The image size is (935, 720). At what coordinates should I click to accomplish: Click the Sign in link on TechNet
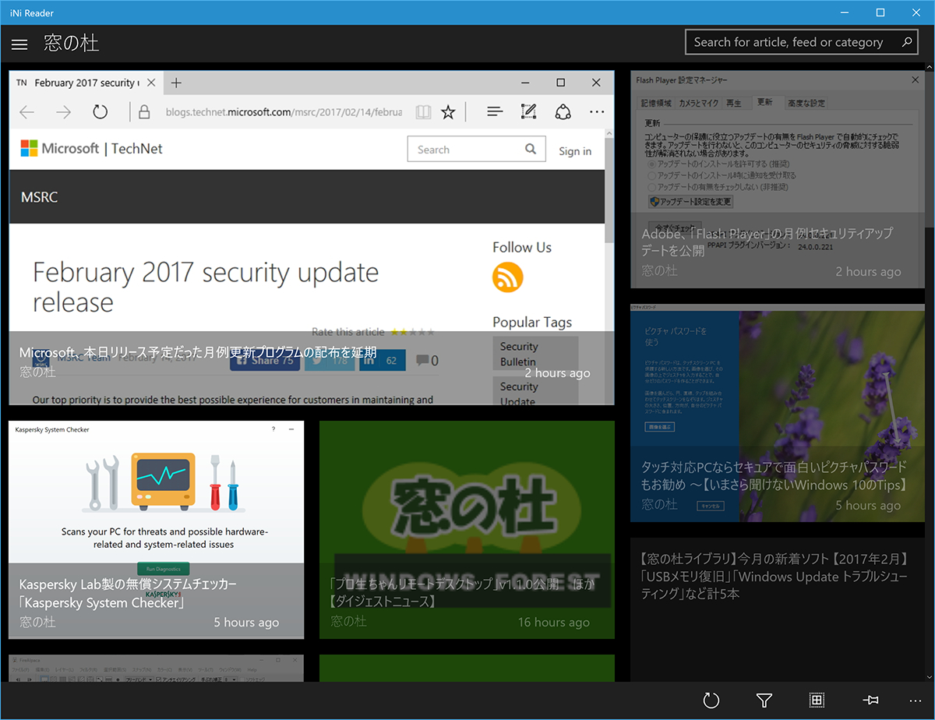tap(575, 150)
